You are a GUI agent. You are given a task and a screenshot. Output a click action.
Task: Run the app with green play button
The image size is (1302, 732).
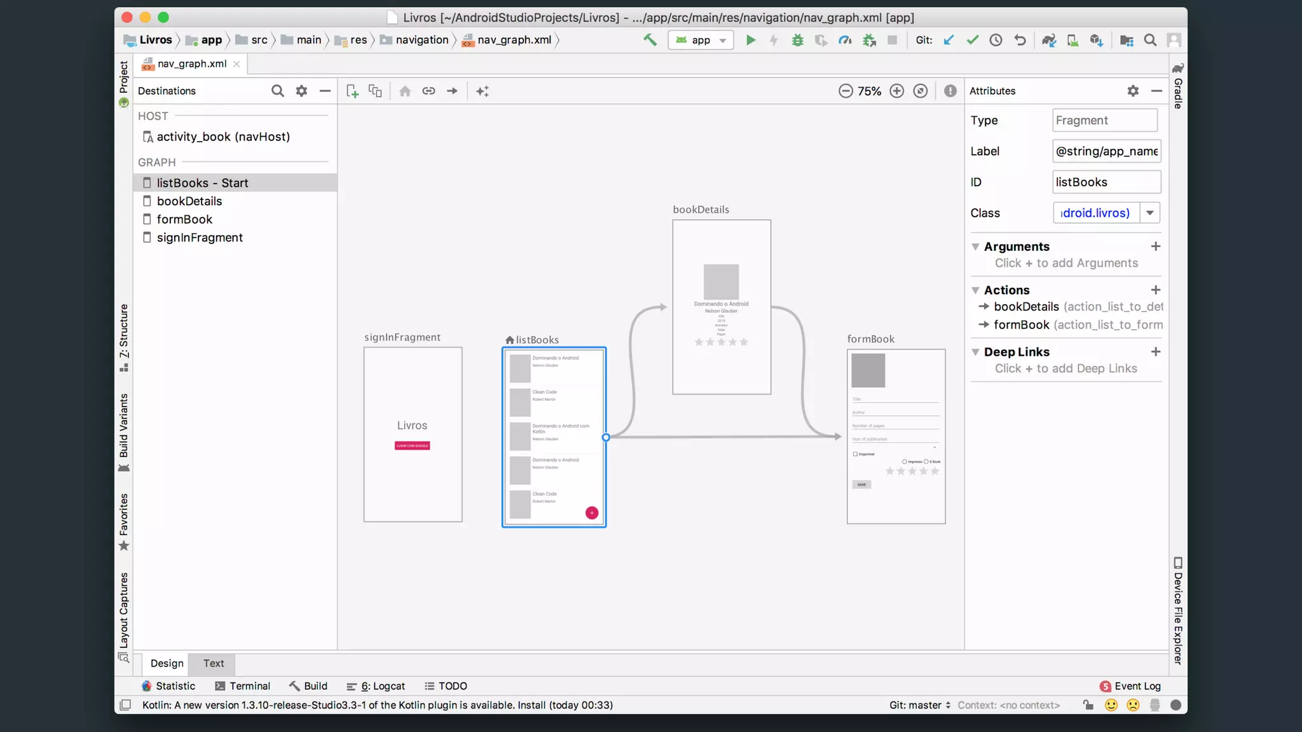(x=750, y=40)
